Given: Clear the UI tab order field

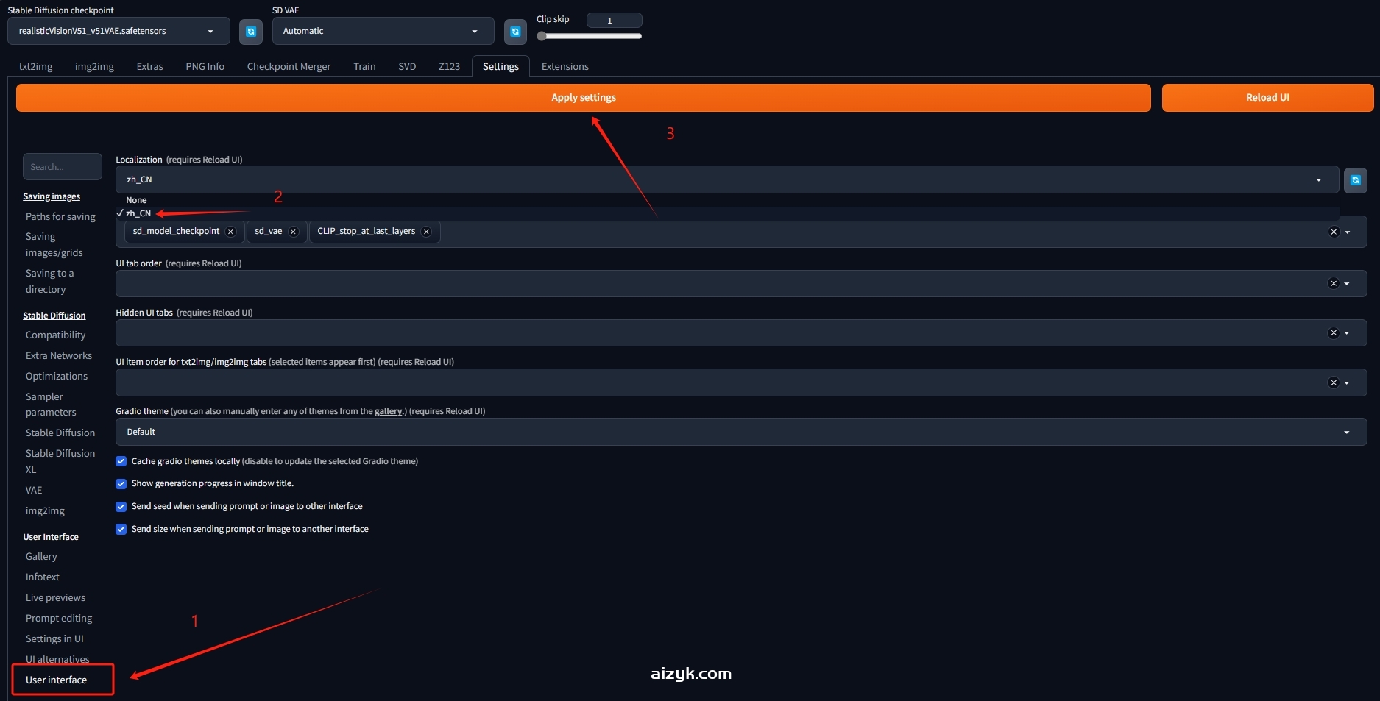Looking at the screenshot, I should (1333, 284).
